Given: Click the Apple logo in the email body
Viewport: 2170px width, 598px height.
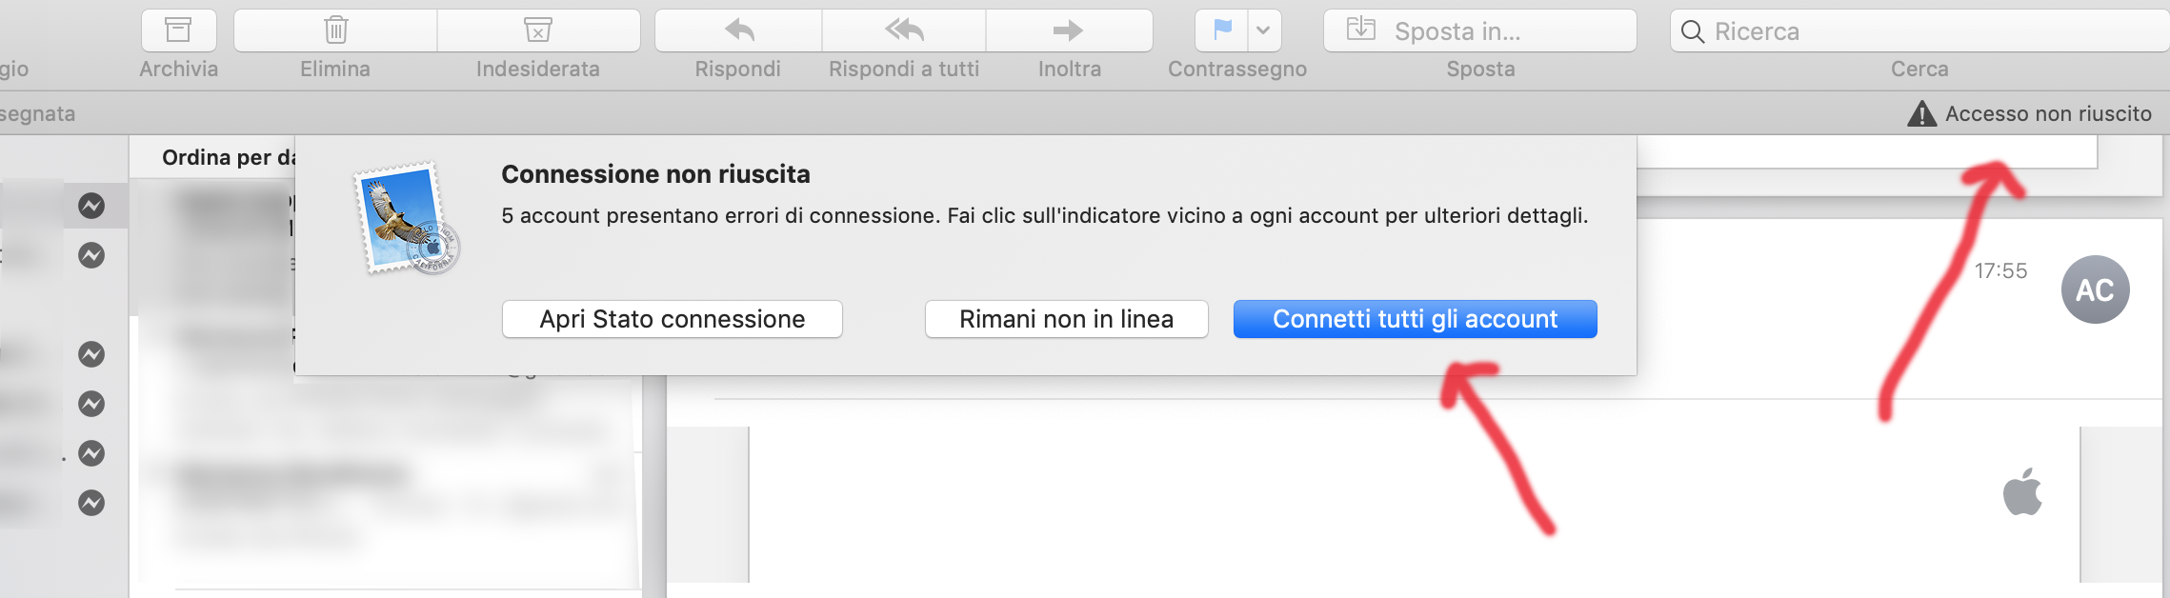Looking at the screenshot, I should click(2021, 491).
